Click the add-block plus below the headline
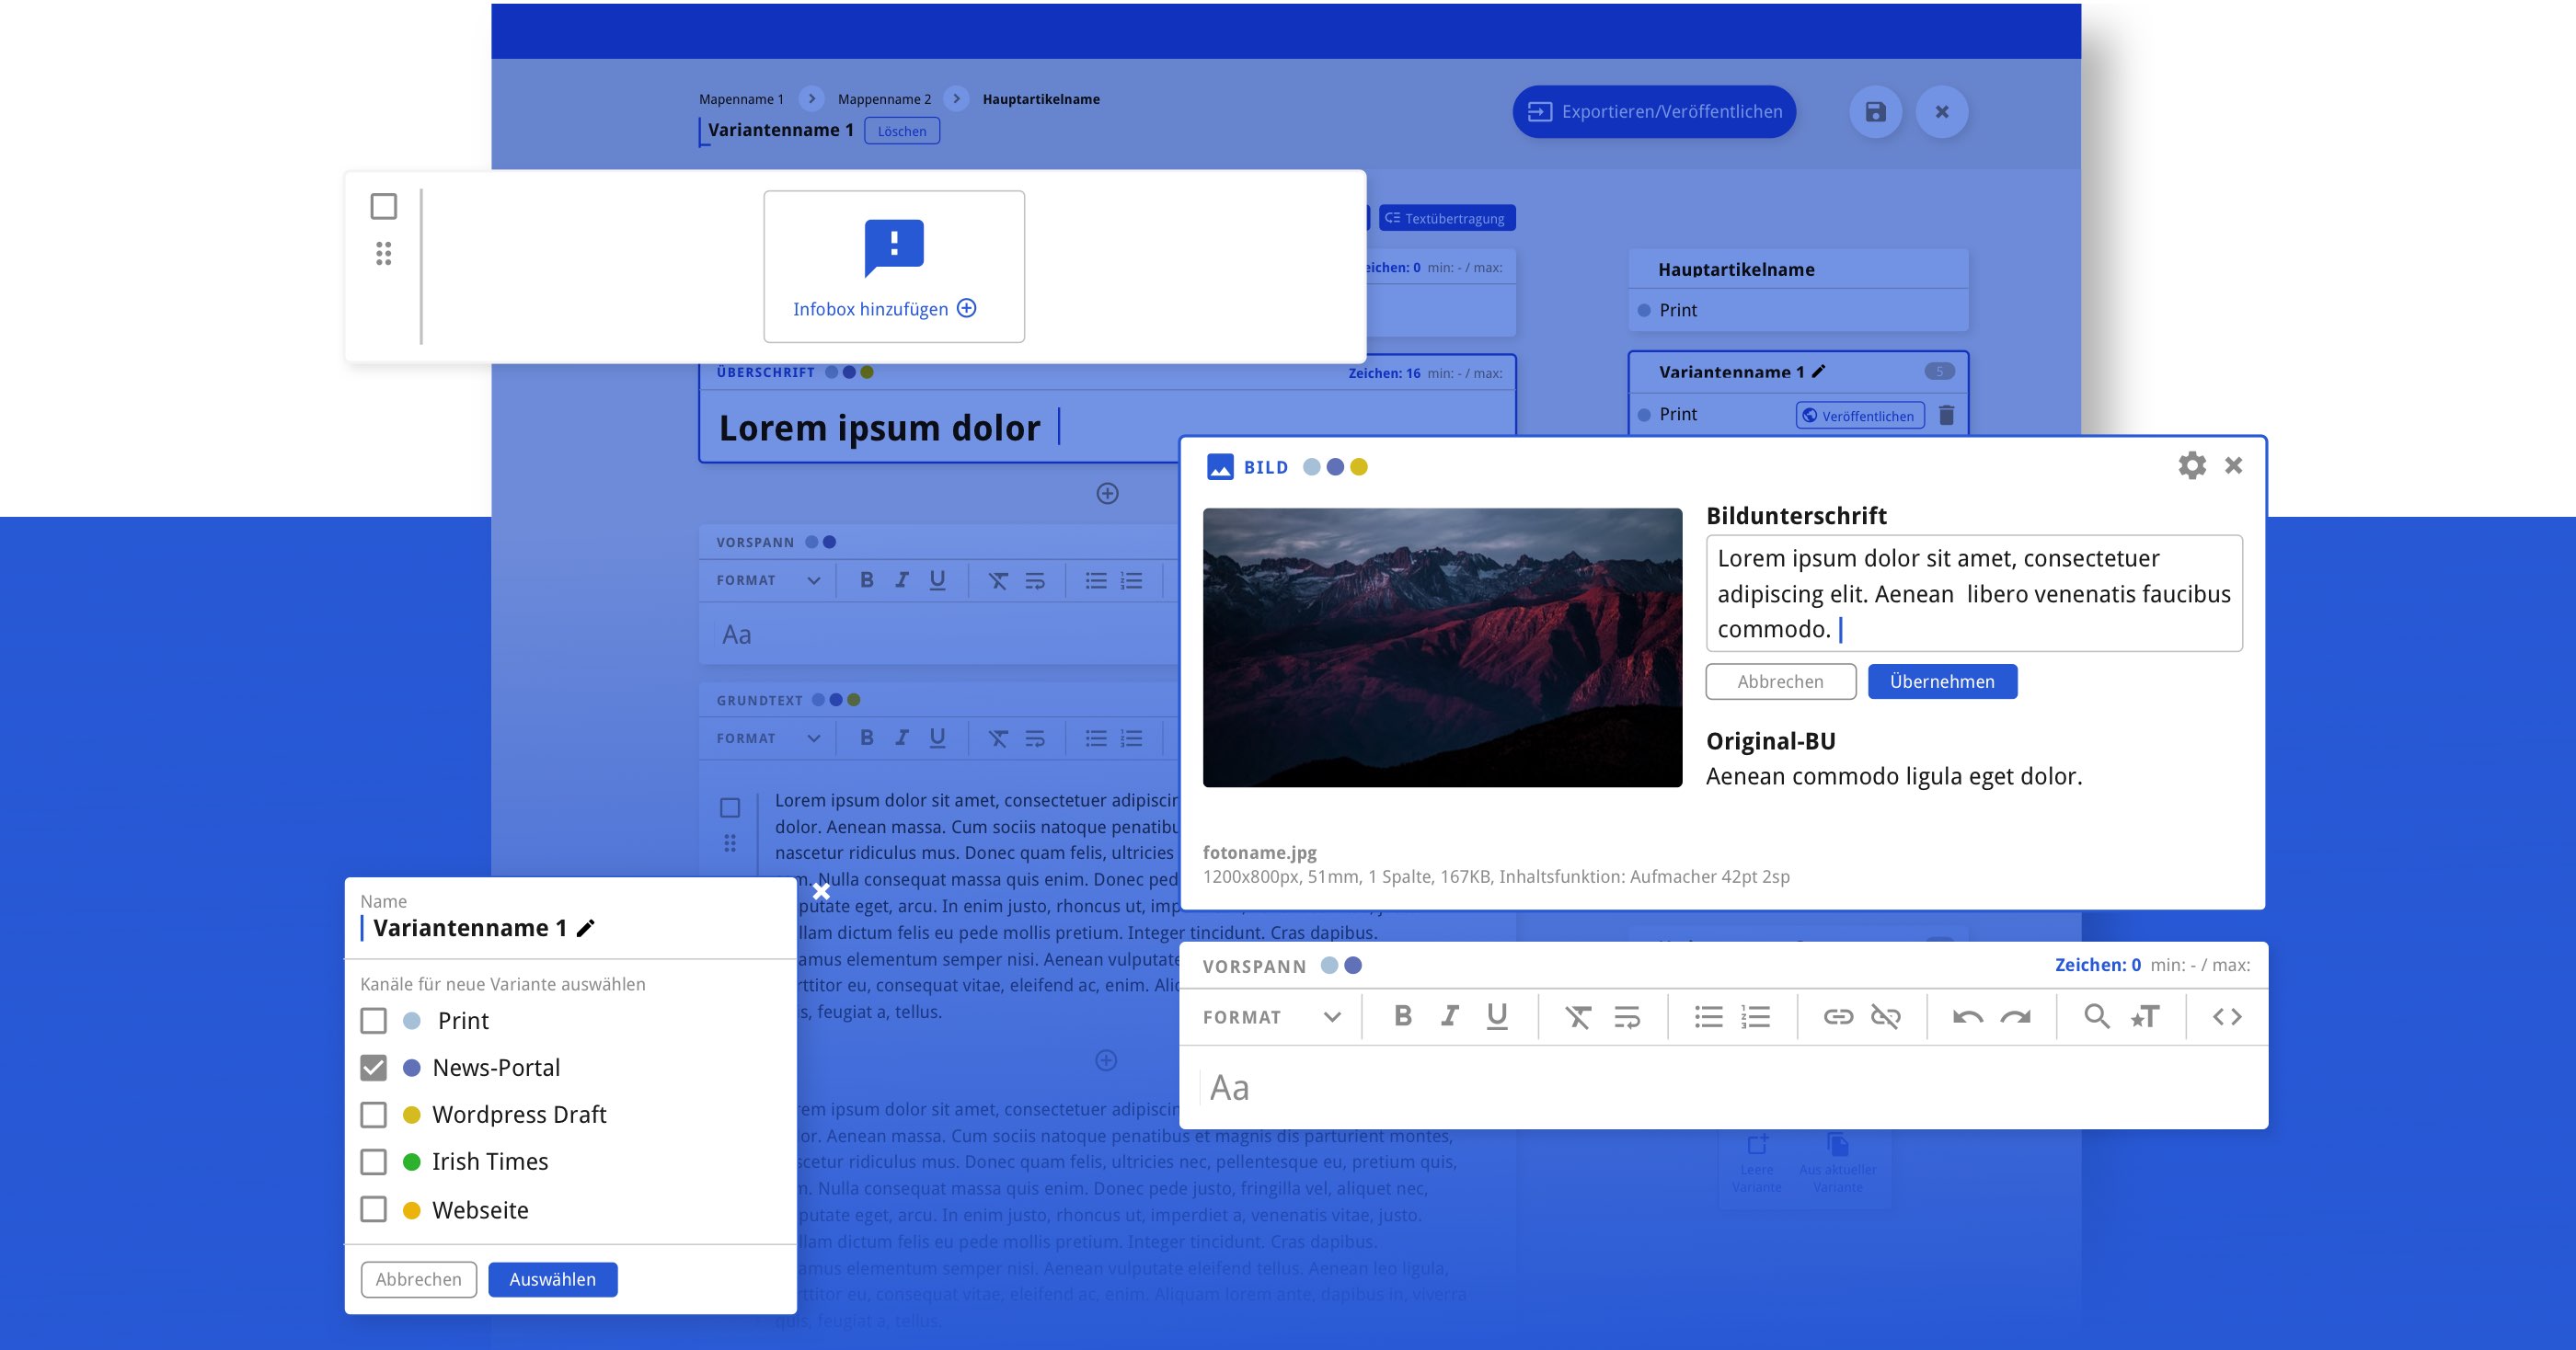This screenshot has width=2576, height=1350. 1107,494
